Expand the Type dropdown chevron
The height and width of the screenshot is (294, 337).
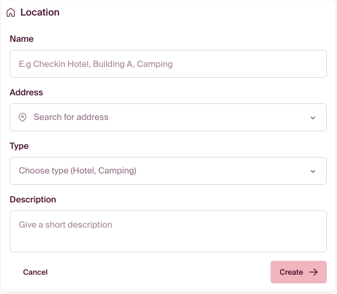(313, 171)
